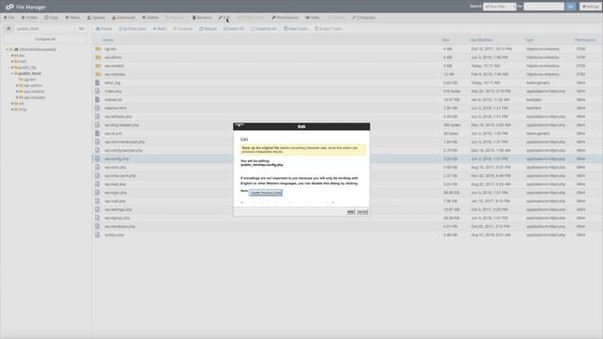The image size is (603, 339).
Task: Open Settings in the top right corner
Action: 591,7
